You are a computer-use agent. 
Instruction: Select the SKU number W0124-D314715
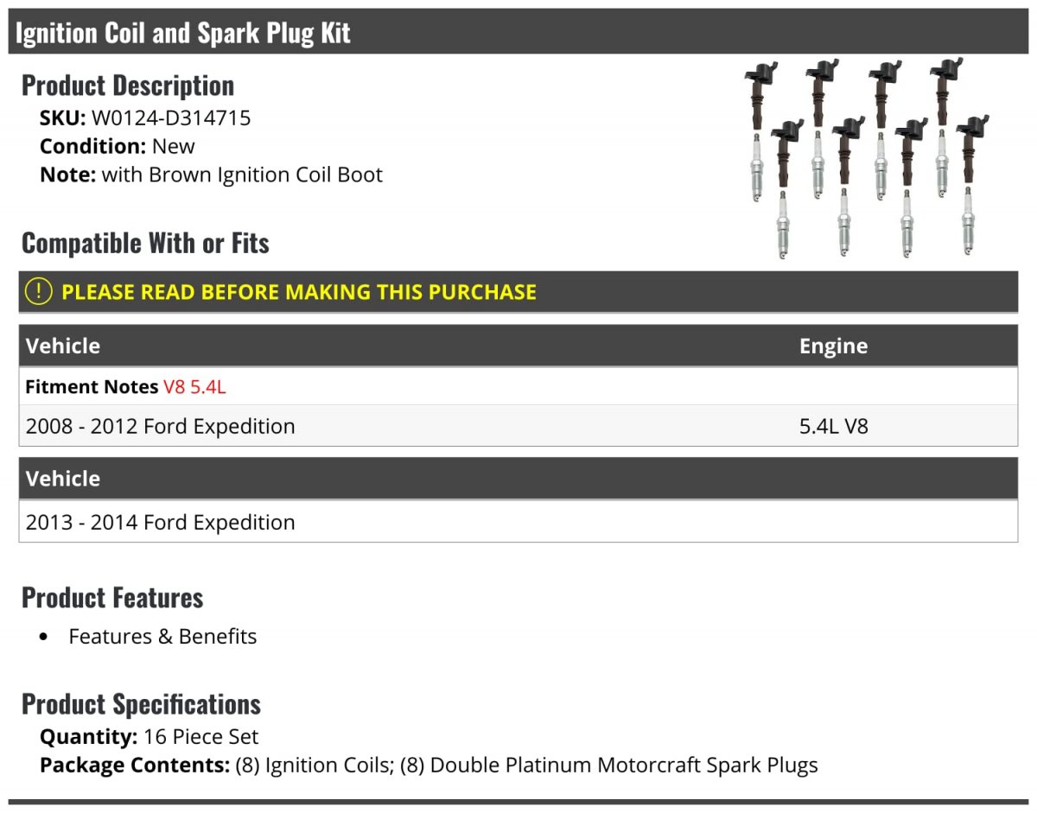point(171,118)
